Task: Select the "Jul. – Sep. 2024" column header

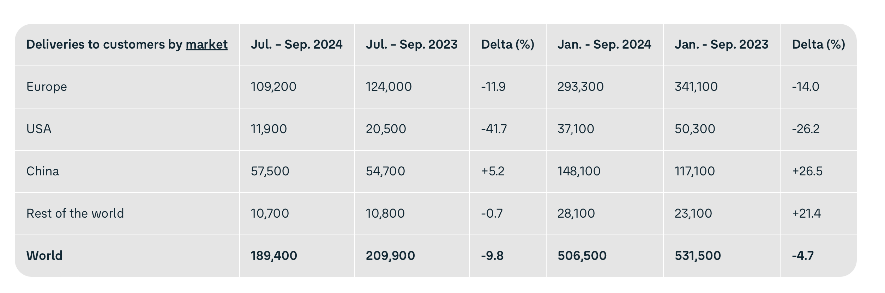Action: (296, 45)
